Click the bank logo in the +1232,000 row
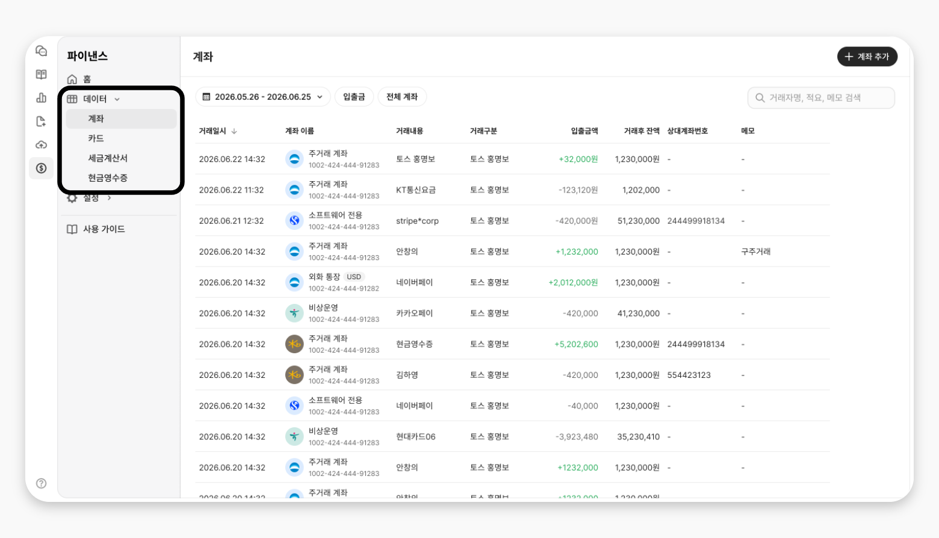Viewport: 939px width, 538px height. (294, 468)
